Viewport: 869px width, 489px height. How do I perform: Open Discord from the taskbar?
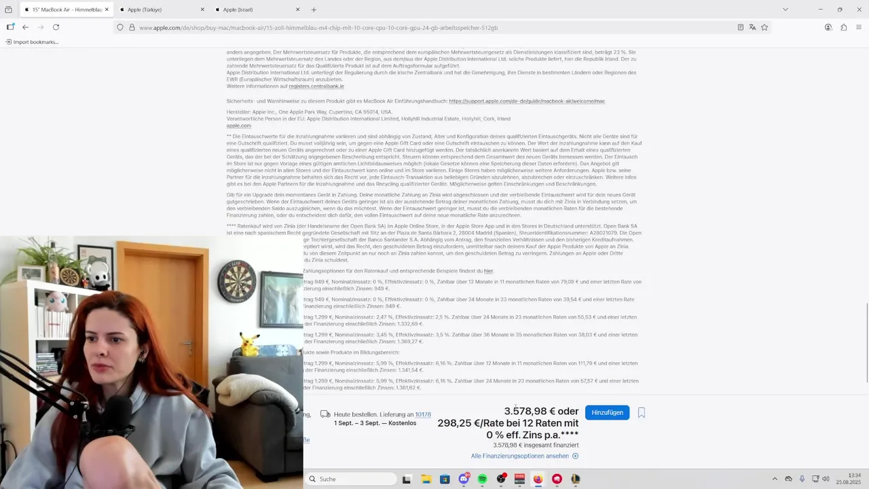point(464,479)
